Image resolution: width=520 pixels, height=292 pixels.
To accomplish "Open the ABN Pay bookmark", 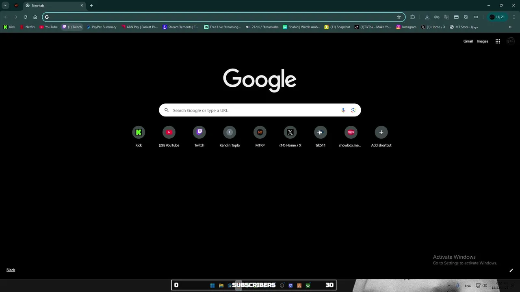I will (x=140, y=27).
